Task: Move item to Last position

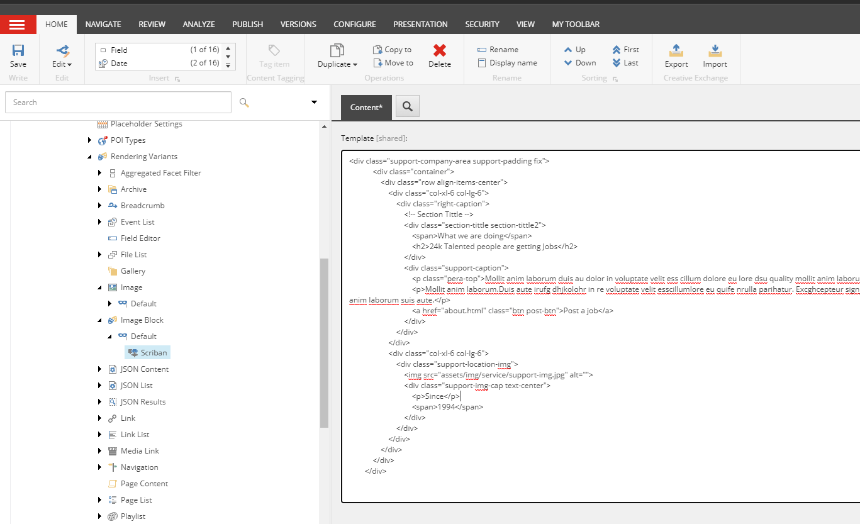Action: pos(625,62)
